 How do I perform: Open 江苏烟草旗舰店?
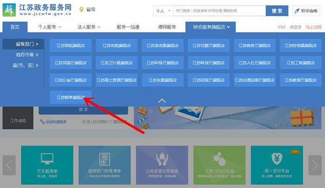tap(71, 97)
